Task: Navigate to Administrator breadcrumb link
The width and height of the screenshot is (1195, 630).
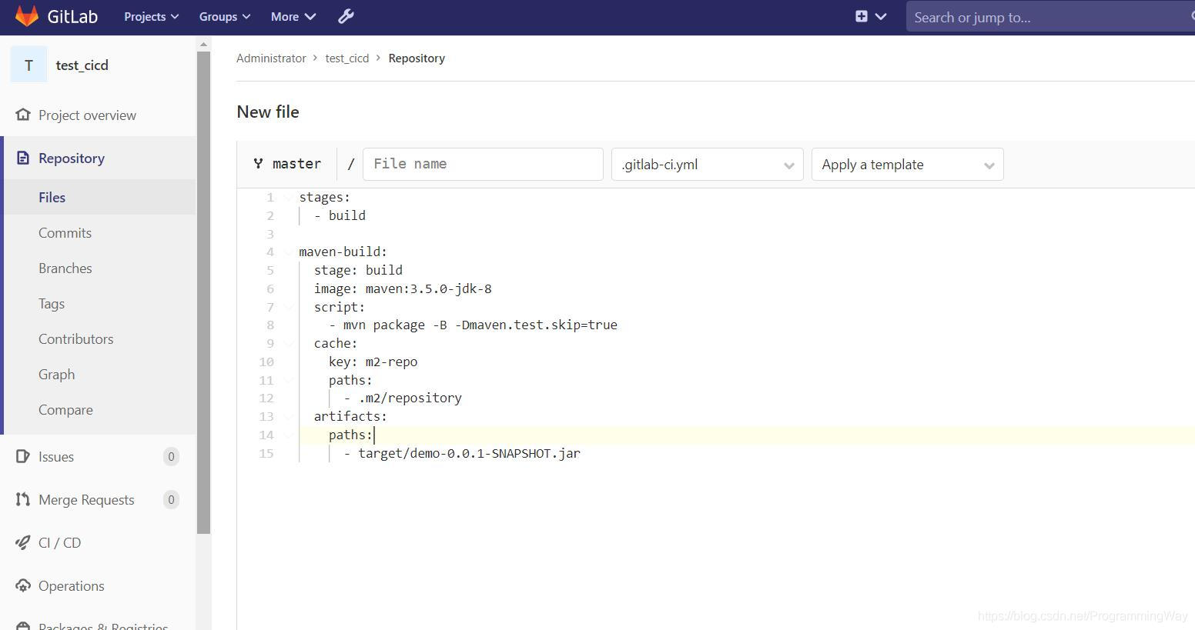Action: pos(271,58)
